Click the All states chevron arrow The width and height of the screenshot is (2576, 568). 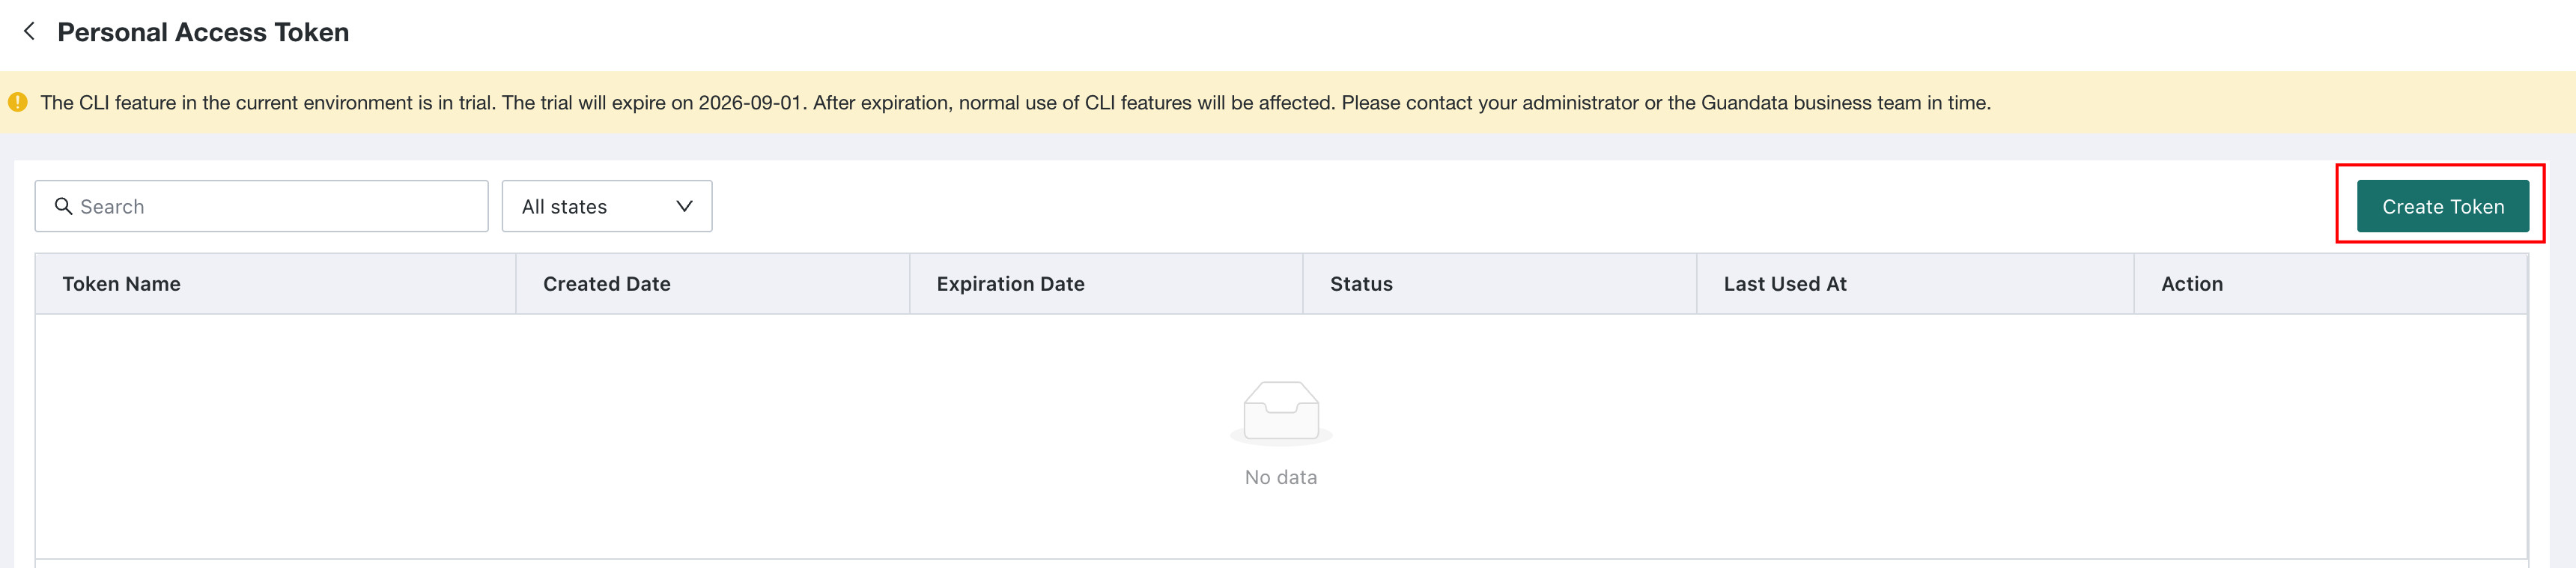[x=684, y=206]
